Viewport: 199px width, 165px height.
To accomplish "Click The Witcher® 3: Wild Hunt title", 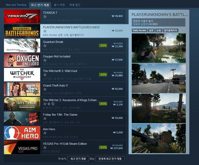I will click(60, 71).
